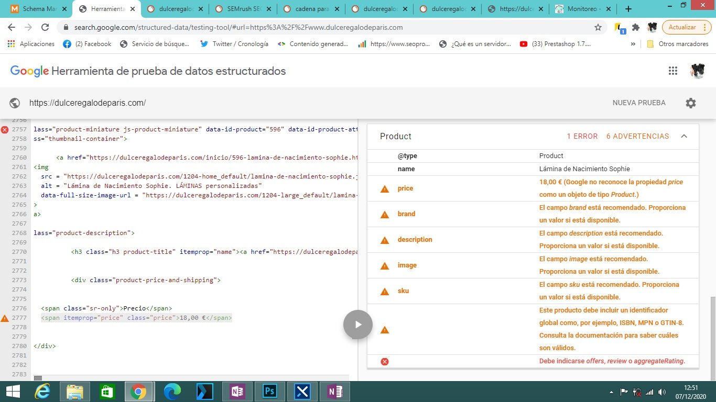Open the Google apps grid
Screen dimensions: 716x402
pos(673,71)
